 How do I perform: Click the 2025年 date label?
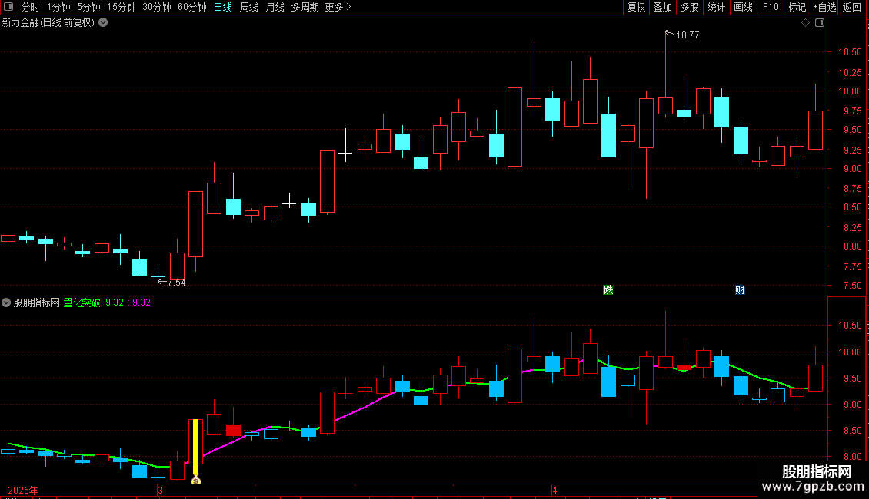coord(23,491)
